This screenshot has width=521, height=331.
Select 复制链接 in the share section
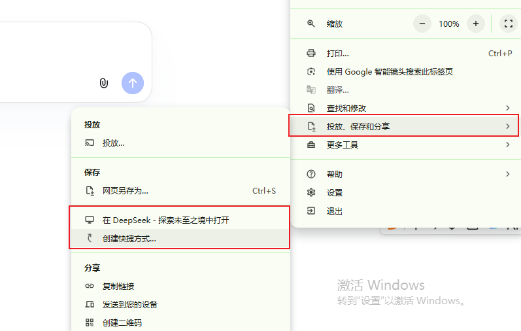tap(181, 286)
